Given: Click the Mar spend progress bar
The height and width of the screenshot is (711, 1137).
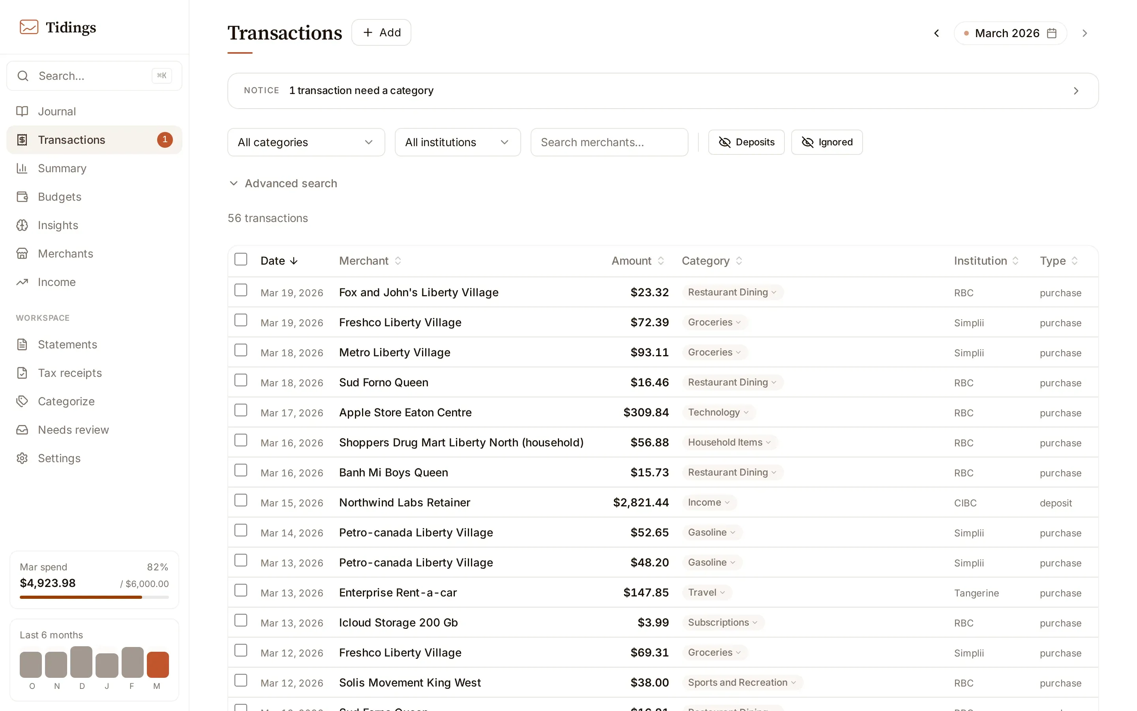Looking at the screenshot, I should click(94, 597).
